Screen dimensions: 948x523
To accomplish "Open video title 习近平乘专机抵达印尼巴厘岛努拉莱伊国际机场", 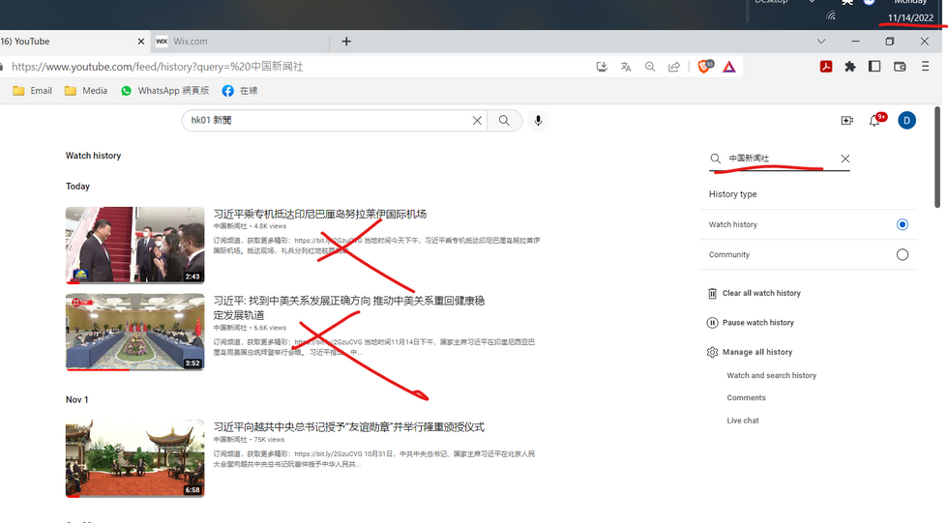I will 320,214.
